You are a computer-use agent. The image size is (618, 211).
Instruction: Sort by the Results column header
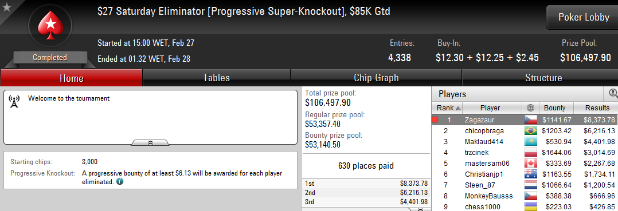[597, 108]
